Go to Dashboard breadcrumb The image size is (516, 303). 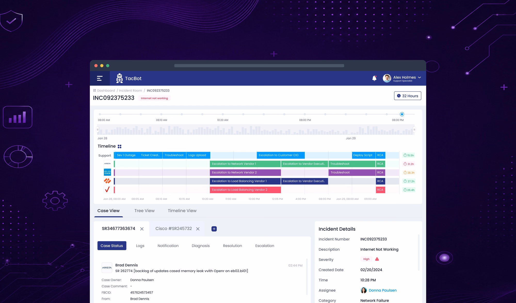coord(106,90)
